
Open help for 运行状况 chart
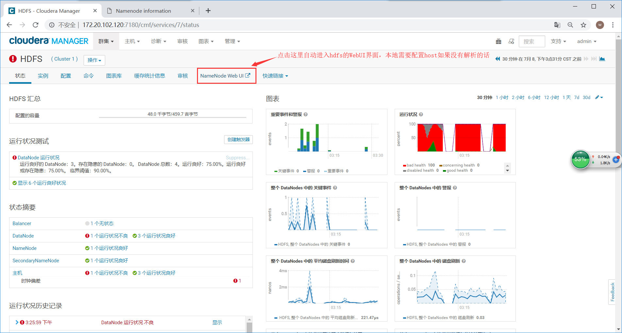click(x=421, y=114)
